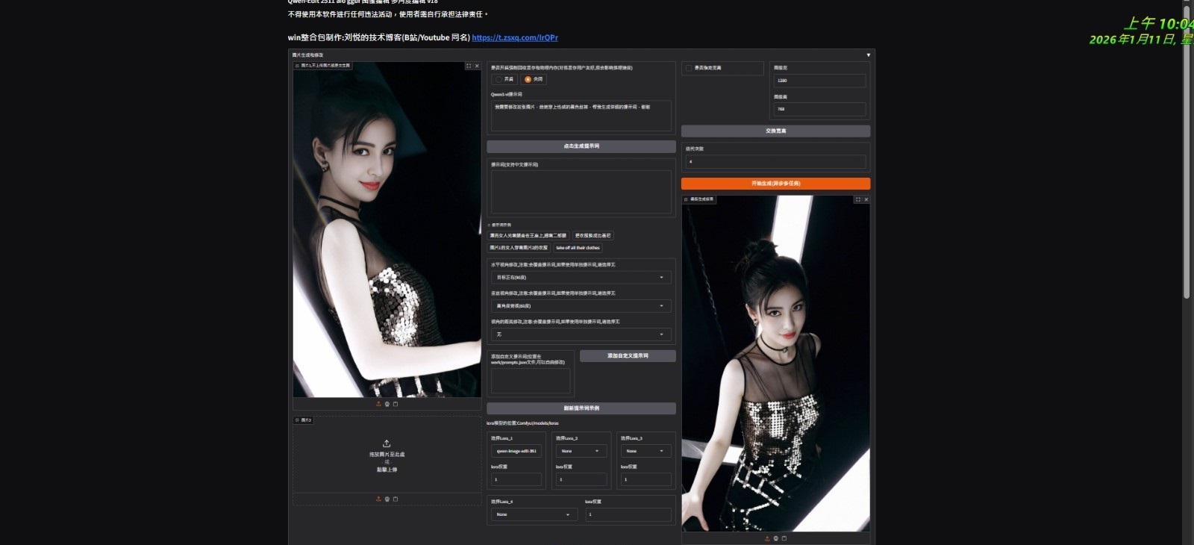1194x545 pixels.
Task: Select the 关闭 radio option
Action: [528, 79]
